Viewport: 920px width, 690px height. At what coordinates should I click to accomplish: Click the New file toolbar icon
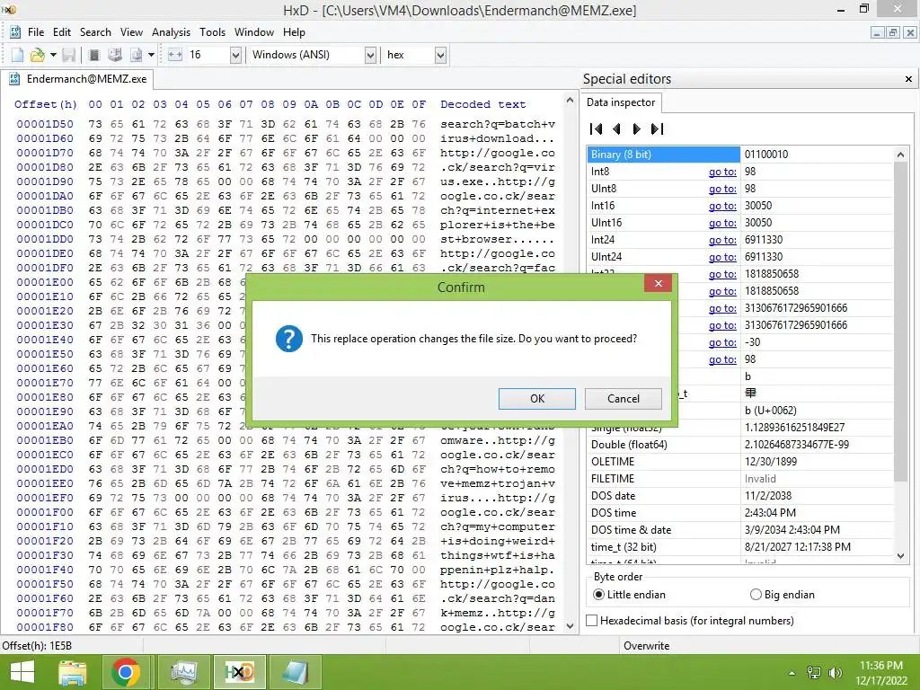(18, 55)
